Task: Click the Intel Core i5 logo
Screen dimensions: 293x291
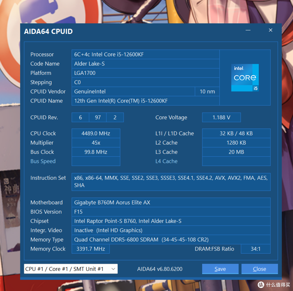Action: click(x=245, y=78)
